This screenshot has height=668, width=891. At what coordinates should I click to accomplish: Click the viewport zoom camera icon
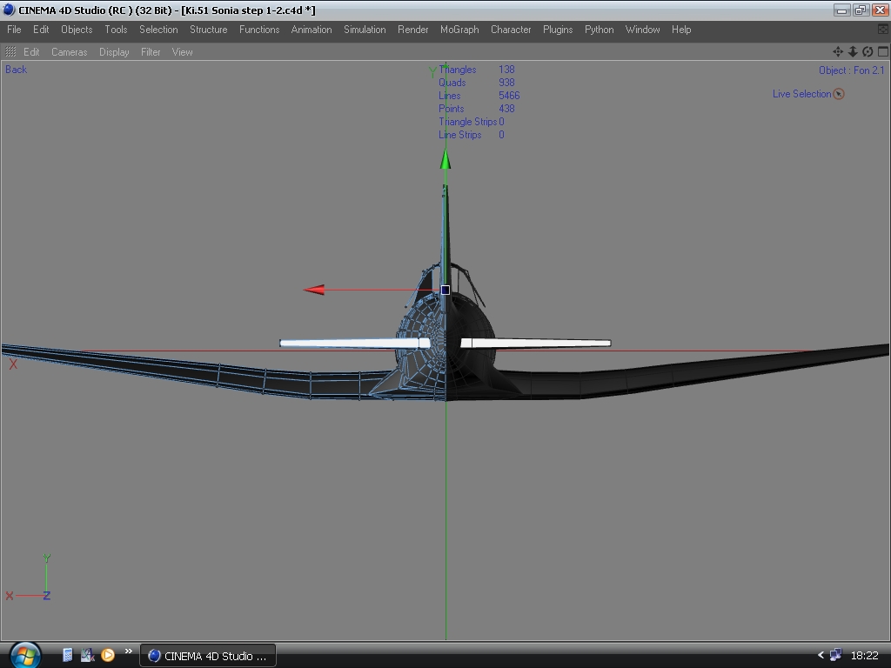tap(853, 52)
